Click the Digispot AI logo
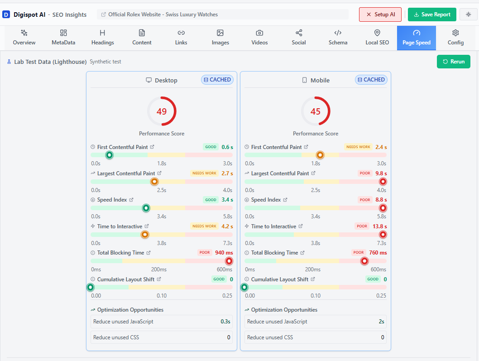This screenshot has height=361, width=479. point(6,14)
